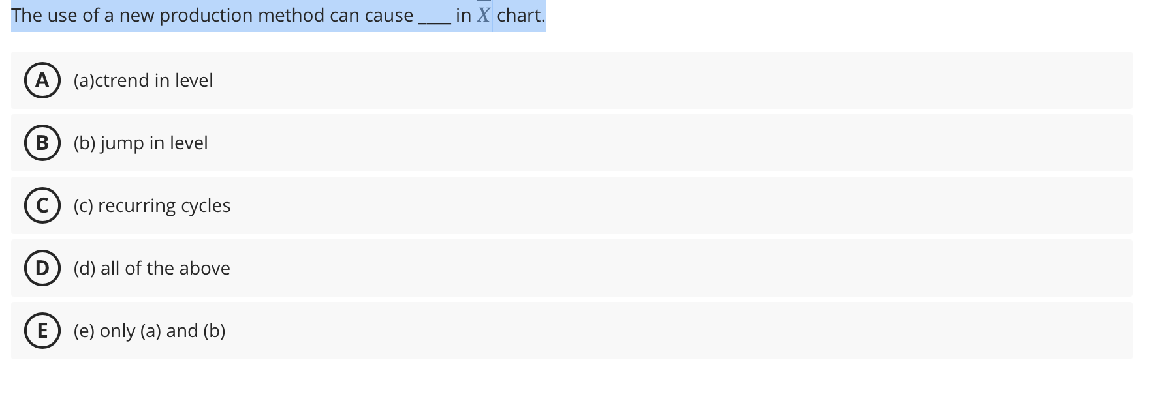This screenshot has height=401, width=1149.
Task: Click the X-bar chart symbol in question
Action: pos(482,16)
